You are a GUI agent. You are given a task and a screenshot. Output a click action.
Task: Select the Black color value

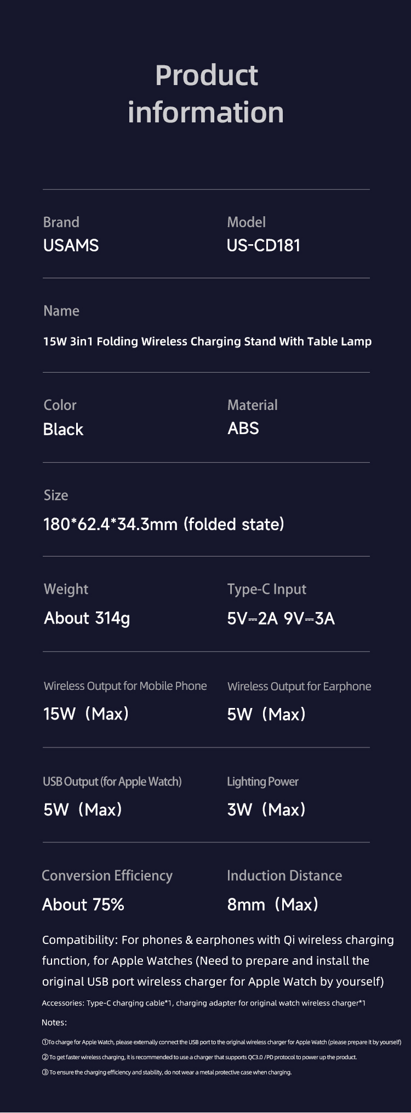(x=63, y=429)
